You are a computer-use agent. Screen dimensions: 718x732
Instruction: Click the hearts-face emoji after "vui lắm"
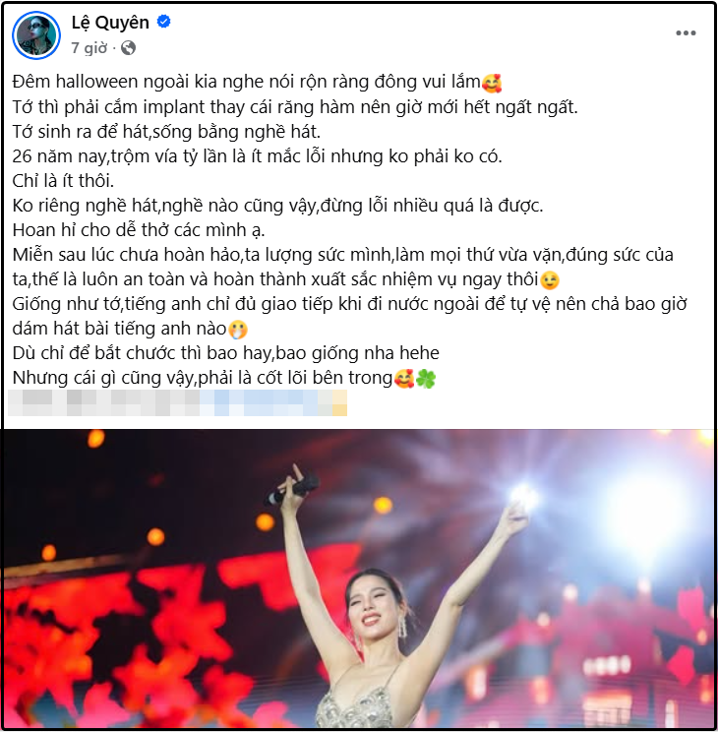pos(492,83)
